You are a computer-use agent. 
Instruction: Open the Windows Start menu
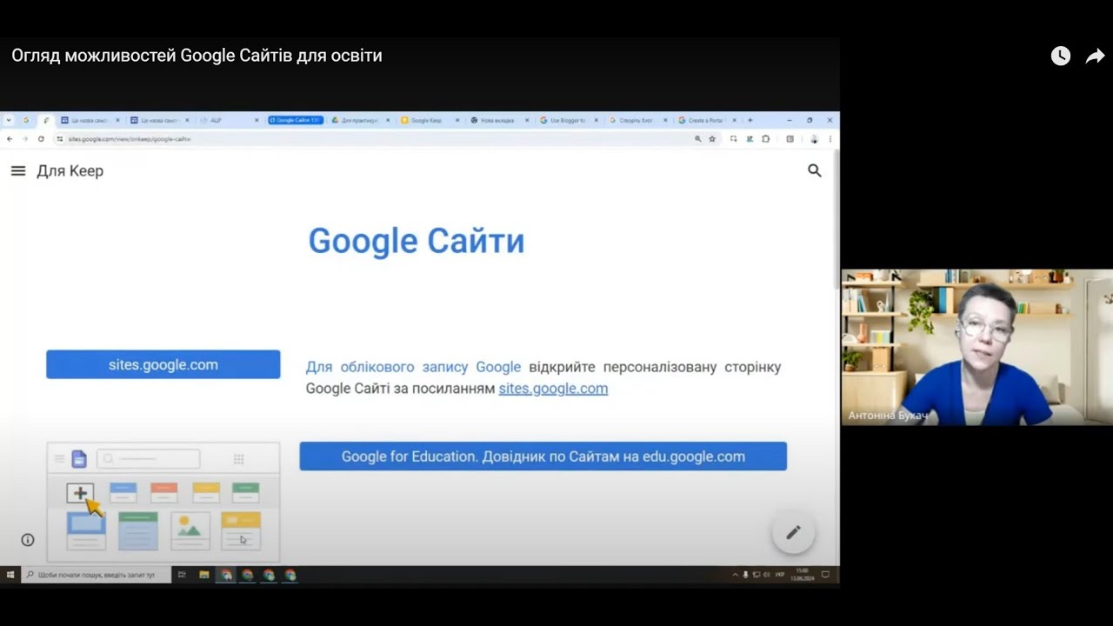pos(10,575)
